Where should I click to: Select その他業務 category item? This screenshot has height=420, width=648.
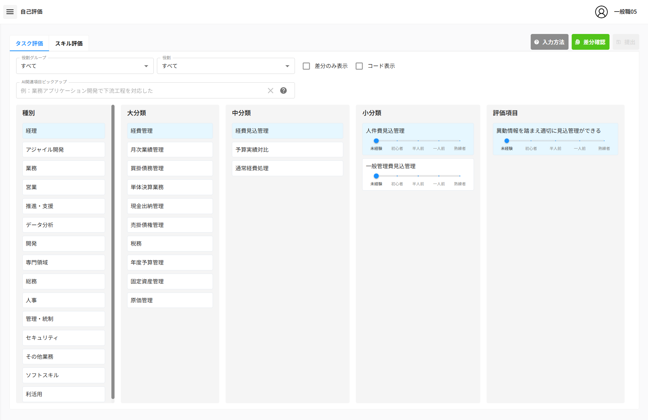click(64, 357)
